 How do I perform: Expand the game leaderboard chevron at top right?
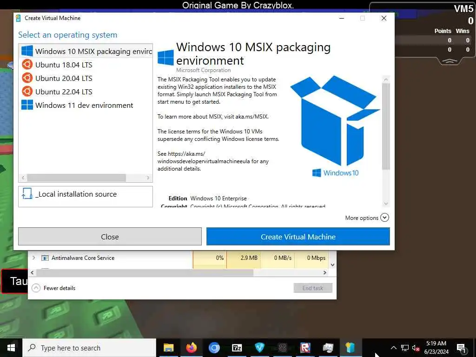(450, 61)
